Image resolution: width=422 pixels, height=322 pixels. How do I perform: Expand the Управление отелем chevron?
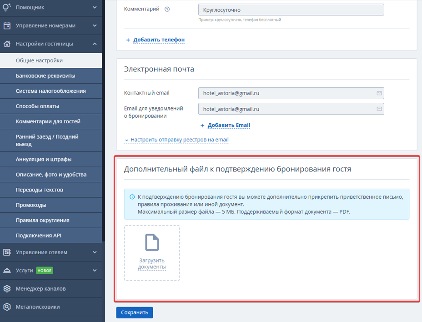[x=95, y=252]
